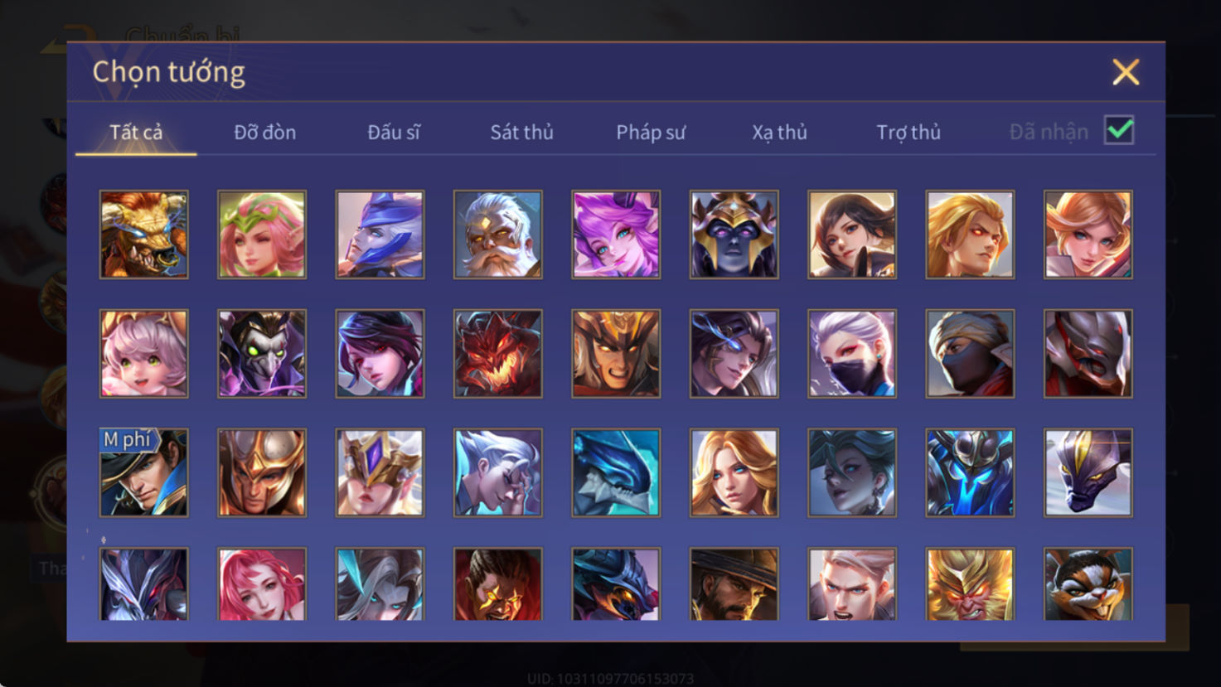Switch to the 'Đỡ đòn' tab
Image resolution: width=1221 pixels, height=687 pixels.
(264, 132)
